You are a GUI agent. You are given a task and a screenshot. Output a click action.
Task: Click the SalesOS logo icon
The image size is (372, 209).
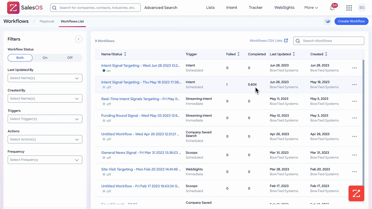(x=13, y=8)
